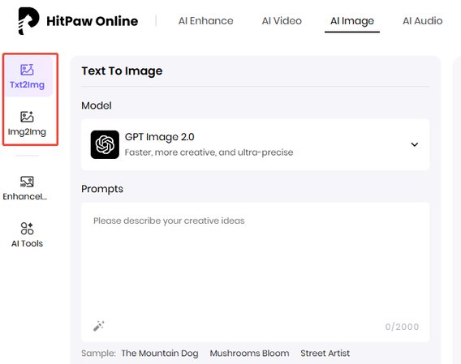
Task: Click the GPT Image 2.0 model logo
Action: pos(105,144)
